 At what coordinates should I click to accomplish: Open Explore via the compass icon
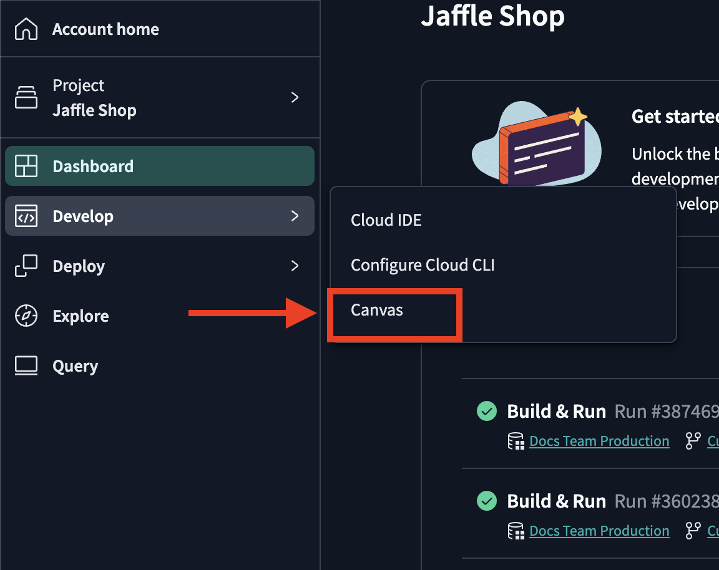tap(26, 316)
